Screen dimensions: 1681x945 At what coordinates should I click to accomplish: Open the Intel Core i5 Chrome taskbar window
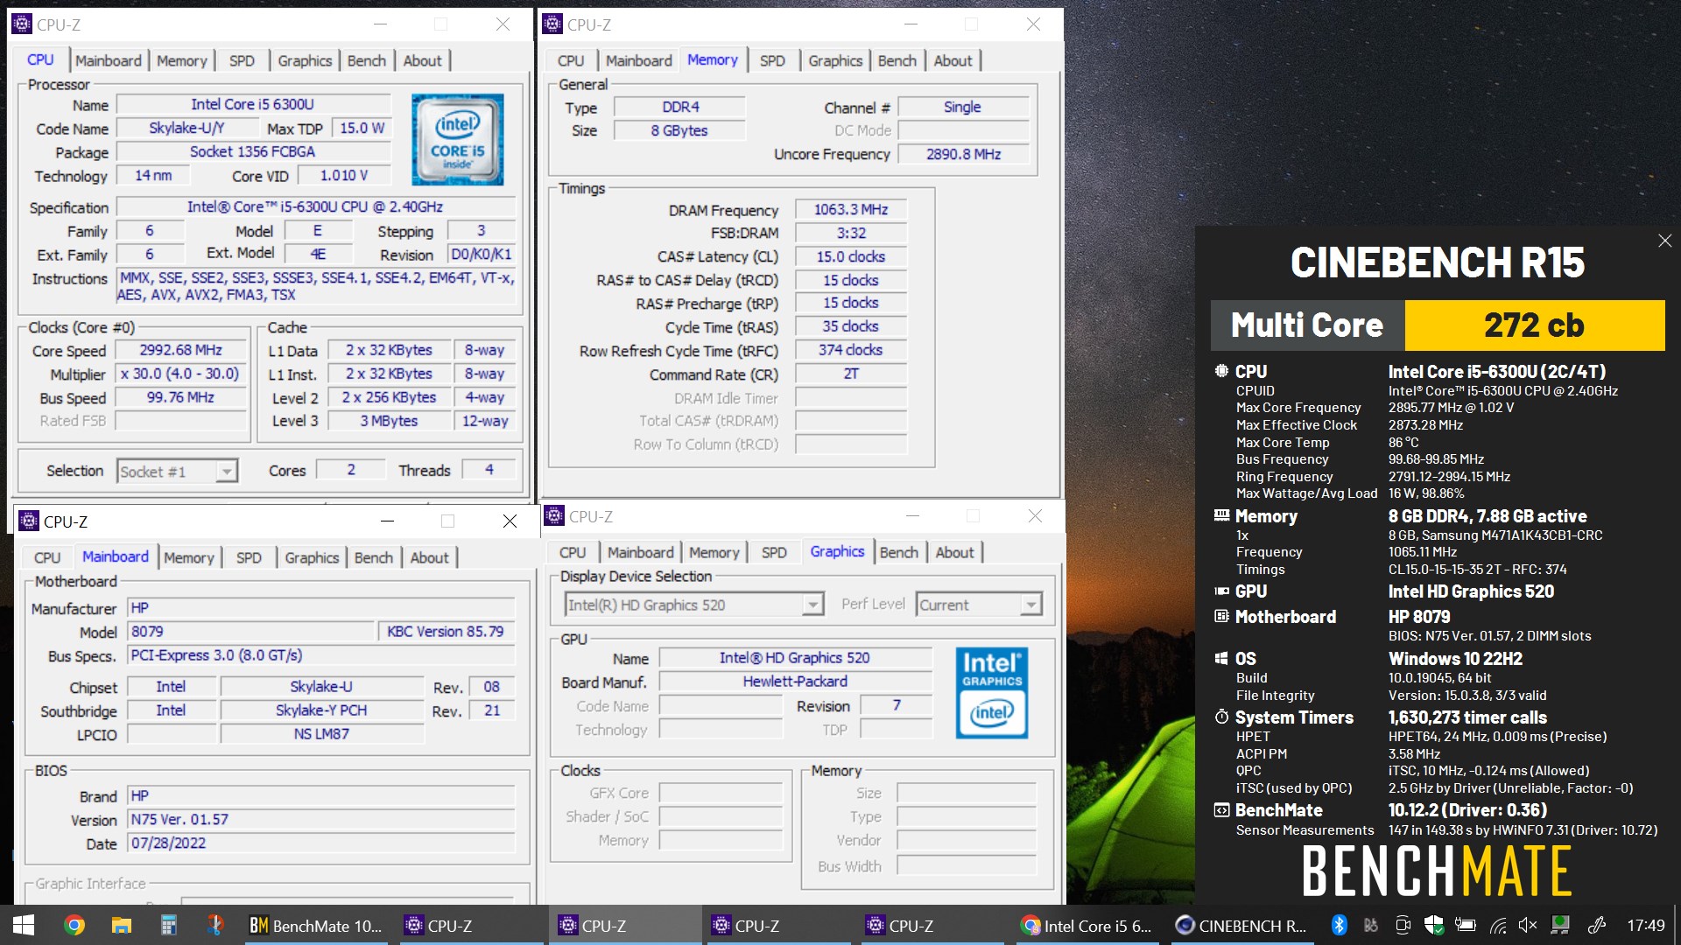click(x=1087, y=925)
